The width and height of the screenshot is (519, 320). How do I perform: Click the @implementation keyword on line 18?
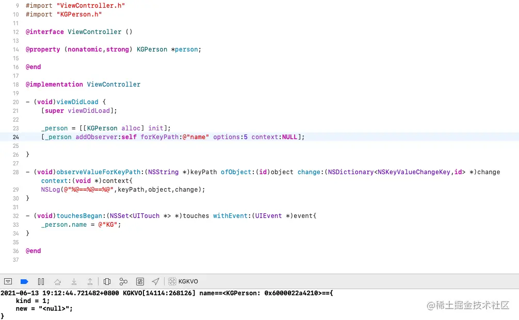point(54,85)
